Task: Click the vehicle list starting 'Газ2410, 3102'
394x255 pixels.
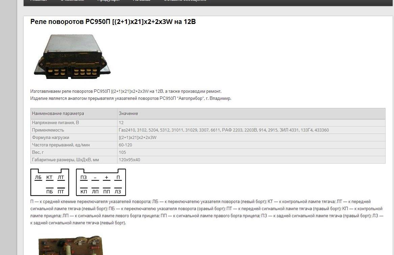Action: 224,130
